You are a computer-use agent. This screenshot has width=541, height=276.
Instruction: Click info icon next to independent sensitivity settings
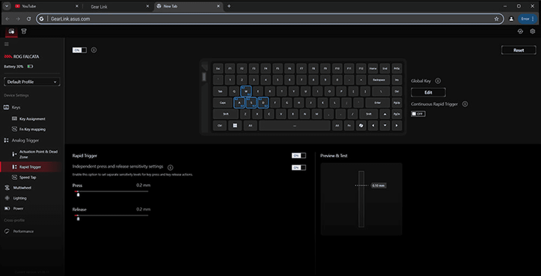pyautogui.click(x=170, y=167)
